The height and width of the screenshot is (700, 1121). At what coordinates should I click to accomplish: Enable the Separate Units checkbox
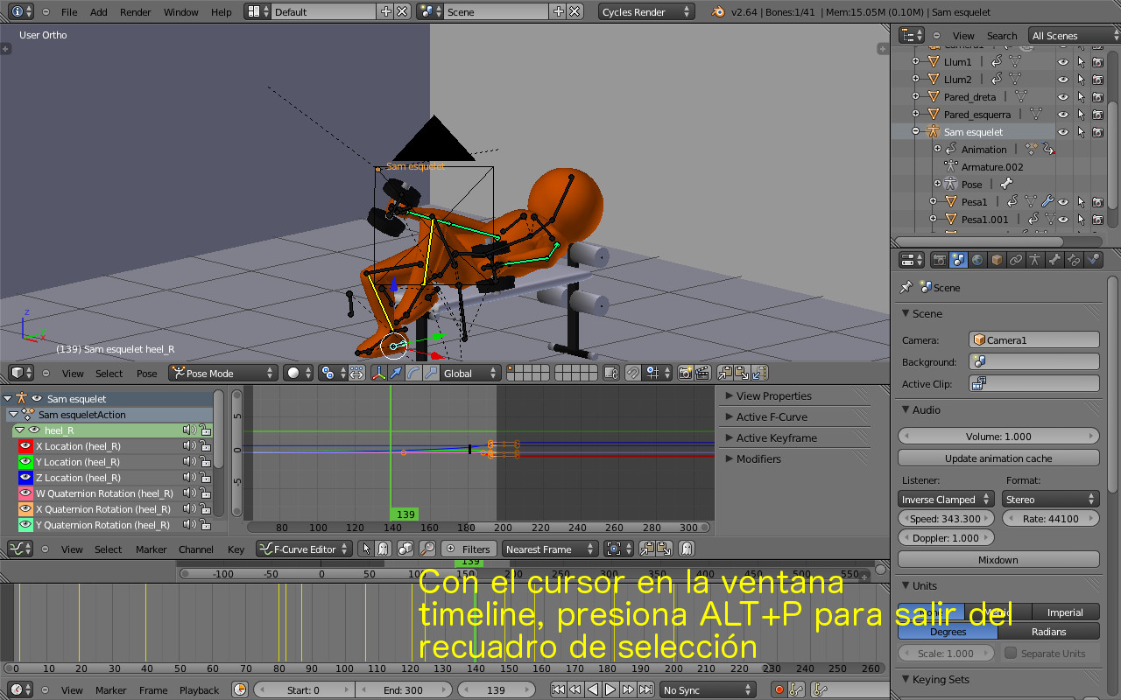point(1011,653)
